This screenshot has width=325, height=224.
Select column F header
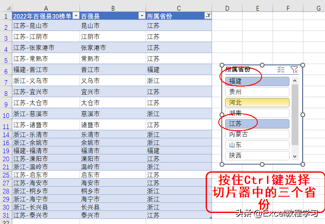[x=288, y=8]
